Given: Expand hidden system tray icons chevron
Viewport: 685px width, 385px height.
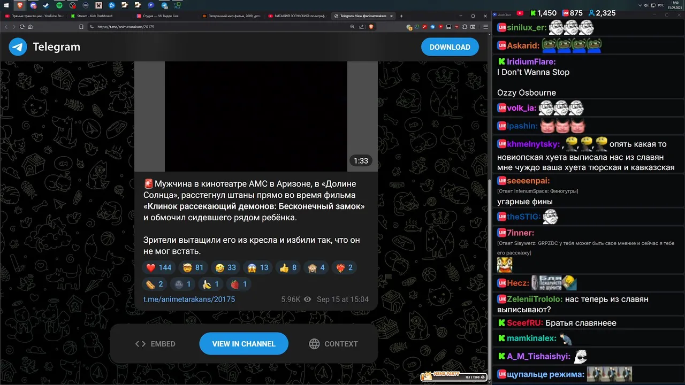Looking at the screenshot, I should [640, 5].
